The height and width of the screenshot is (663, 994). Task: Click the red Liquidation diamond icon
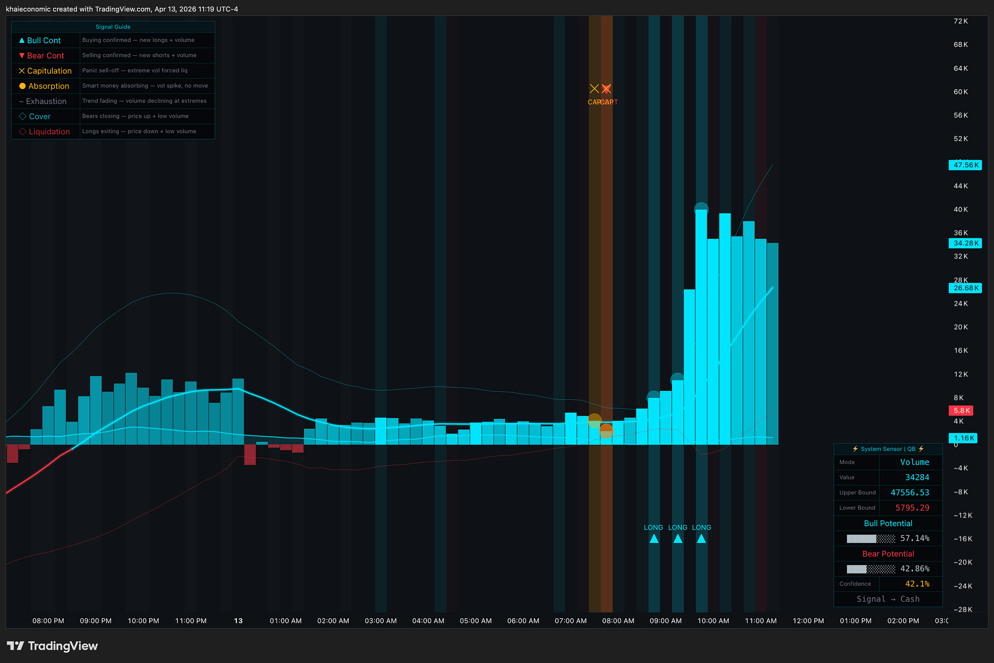point(23,132)
